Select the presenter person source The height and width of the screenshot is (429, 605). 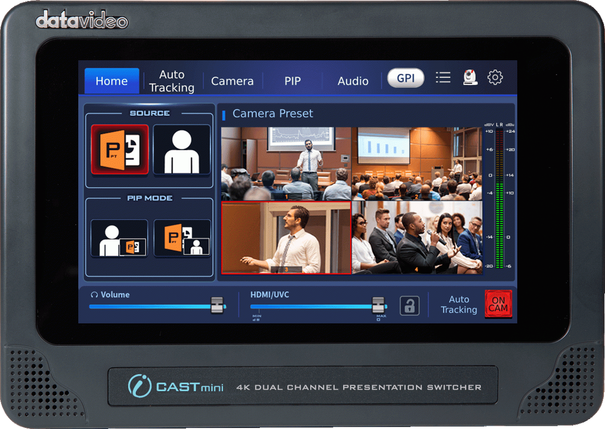[182, 149]
